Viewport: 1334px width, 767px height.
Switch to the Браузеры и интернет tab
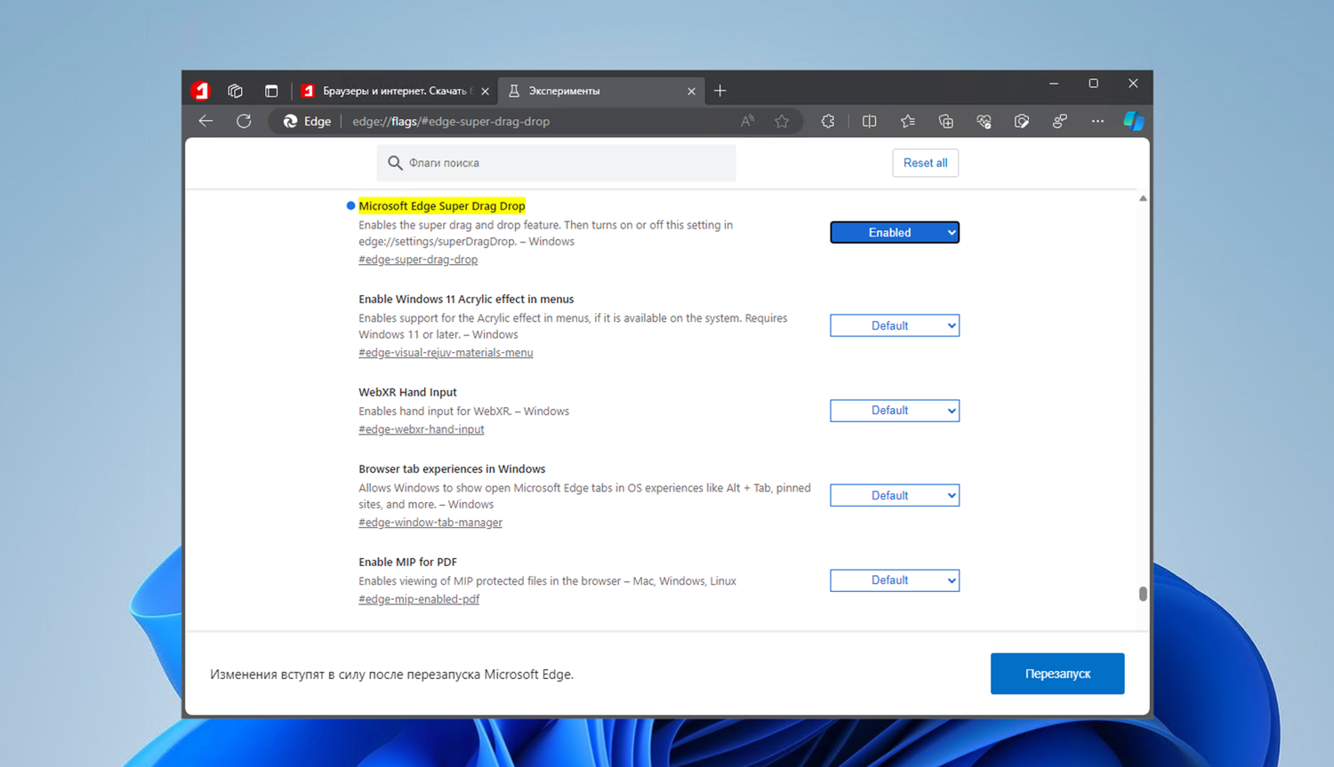(394, 91)
